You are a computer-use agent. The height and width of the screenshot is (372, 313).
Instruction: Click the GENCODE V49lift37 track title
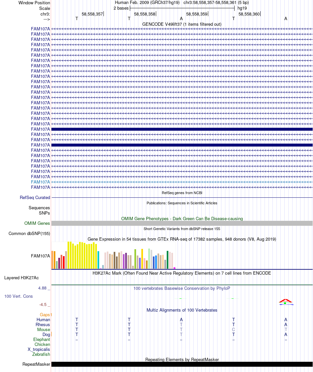182,24
